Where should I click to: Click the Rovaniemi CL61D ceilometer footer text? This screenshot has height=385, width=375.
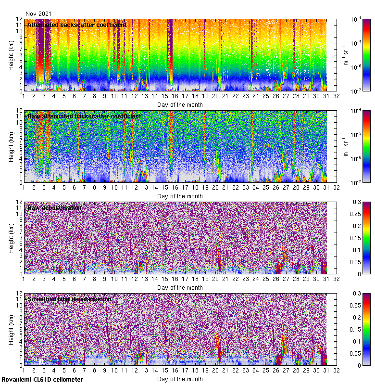[42, 380]
